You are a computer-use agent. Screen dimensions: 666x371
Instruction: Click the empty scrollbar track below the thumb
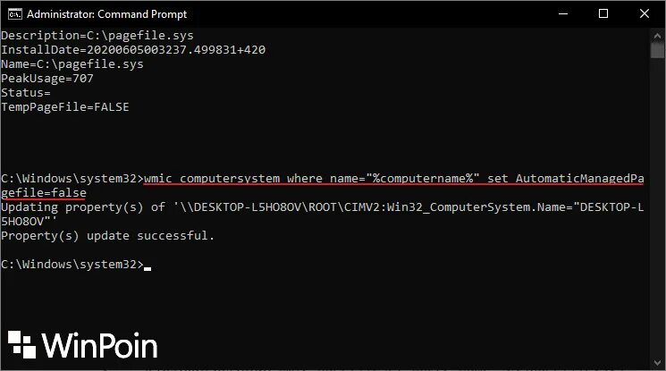[658, 223]
